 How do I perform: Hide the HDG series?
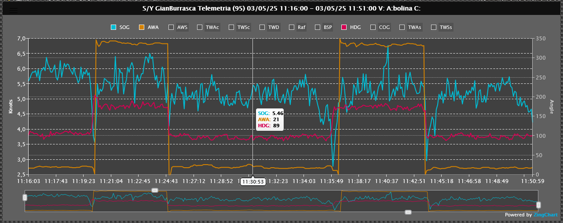click(x=344, y=27)
